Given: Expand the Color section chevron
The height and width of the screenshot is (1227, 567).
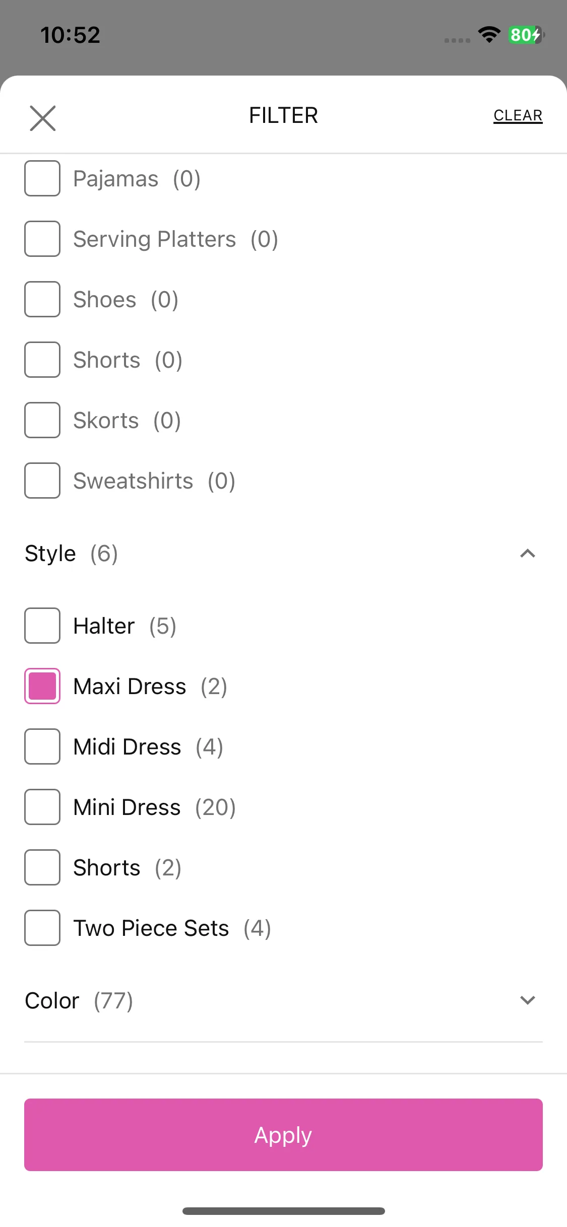Looking at the screenshot, I should (x=527, y=1000).
